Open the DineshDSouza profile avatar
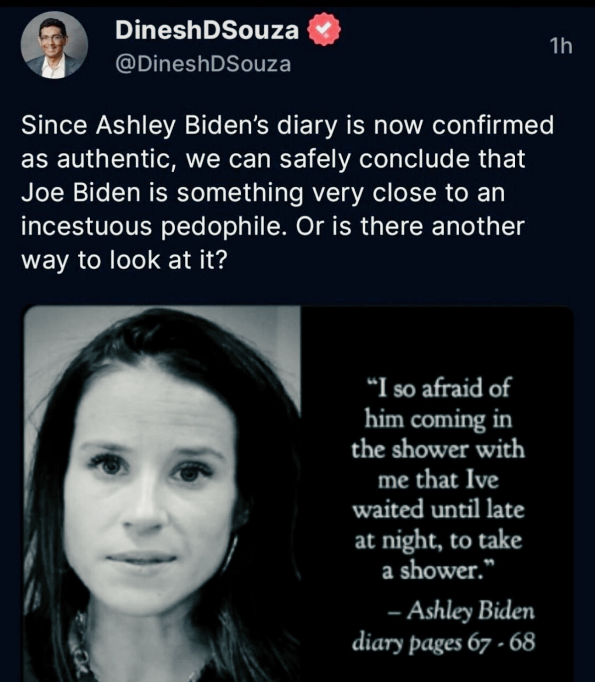The width and height of the screenshot is (595, 682). (x=54, y=45)
